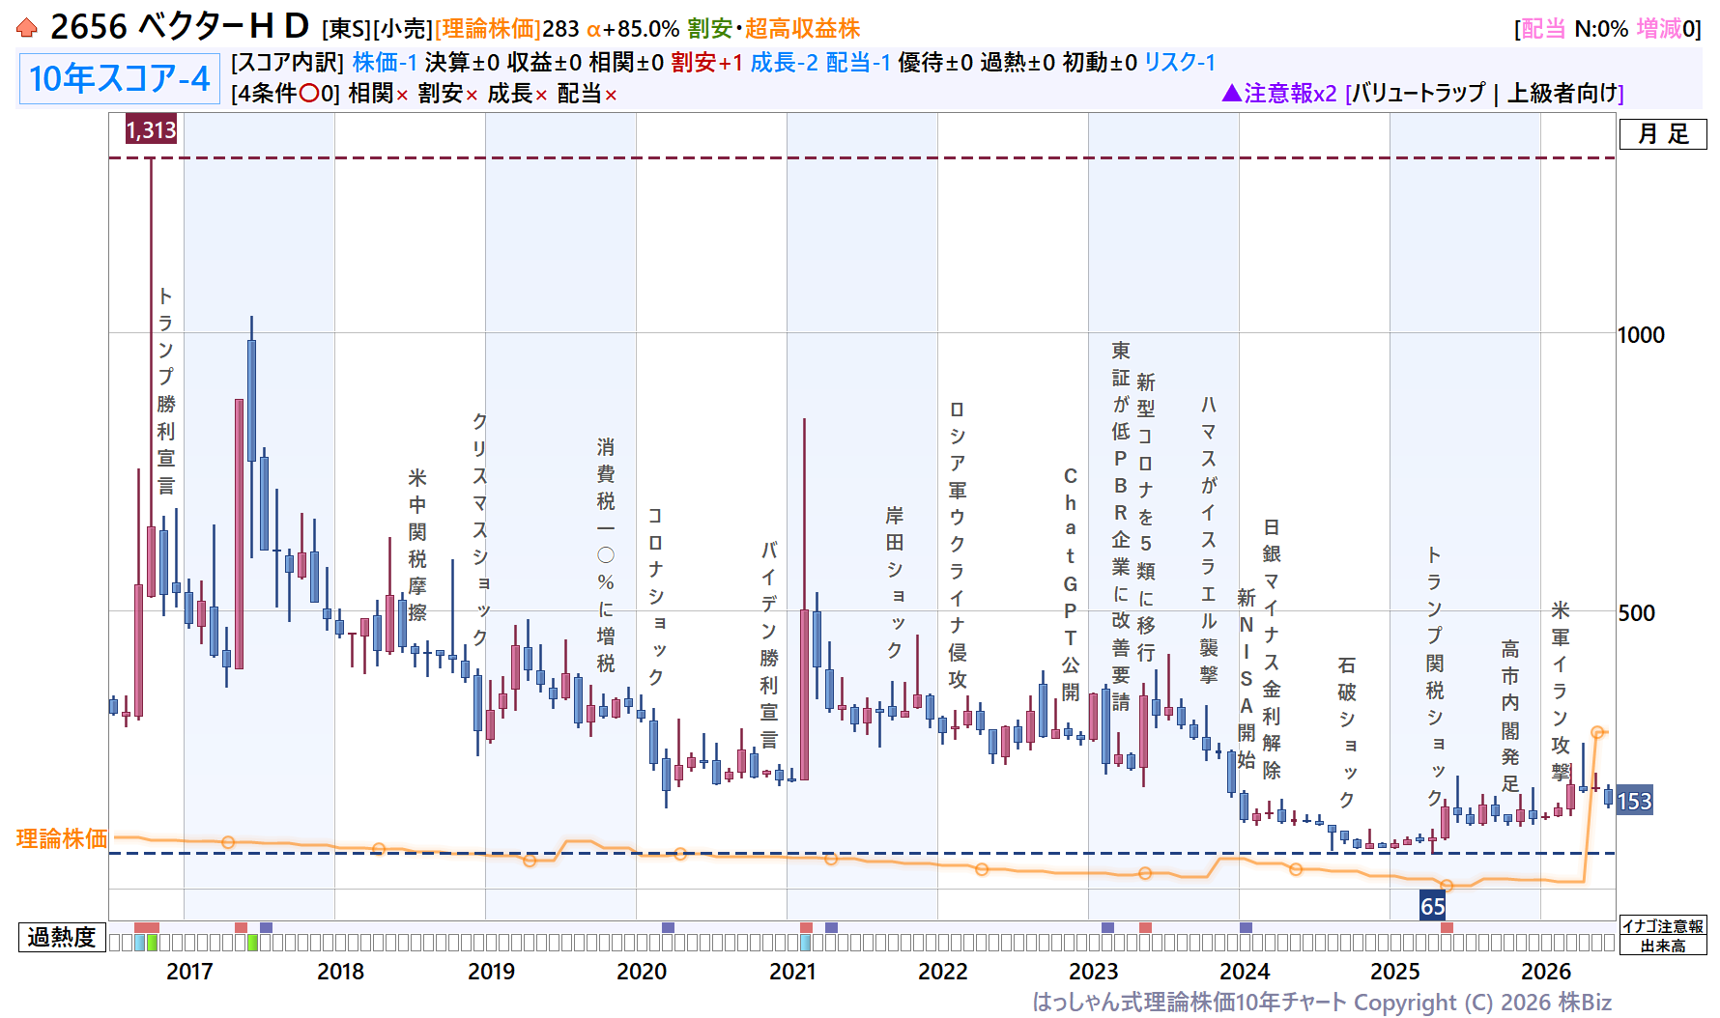This screenshot has width=1720, height=1018.
Task: Click the イナゴ注意報 label
Action: coord(1663,926)
